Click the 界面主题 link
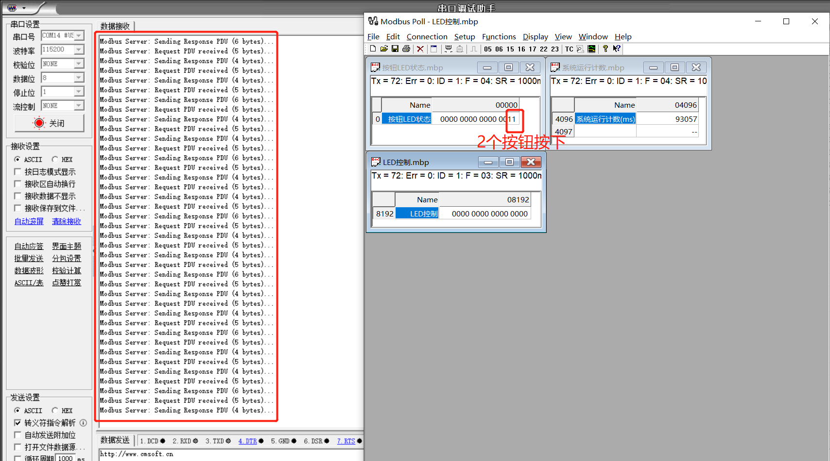This screenshot has width=830, height=461. coord(67,247)
